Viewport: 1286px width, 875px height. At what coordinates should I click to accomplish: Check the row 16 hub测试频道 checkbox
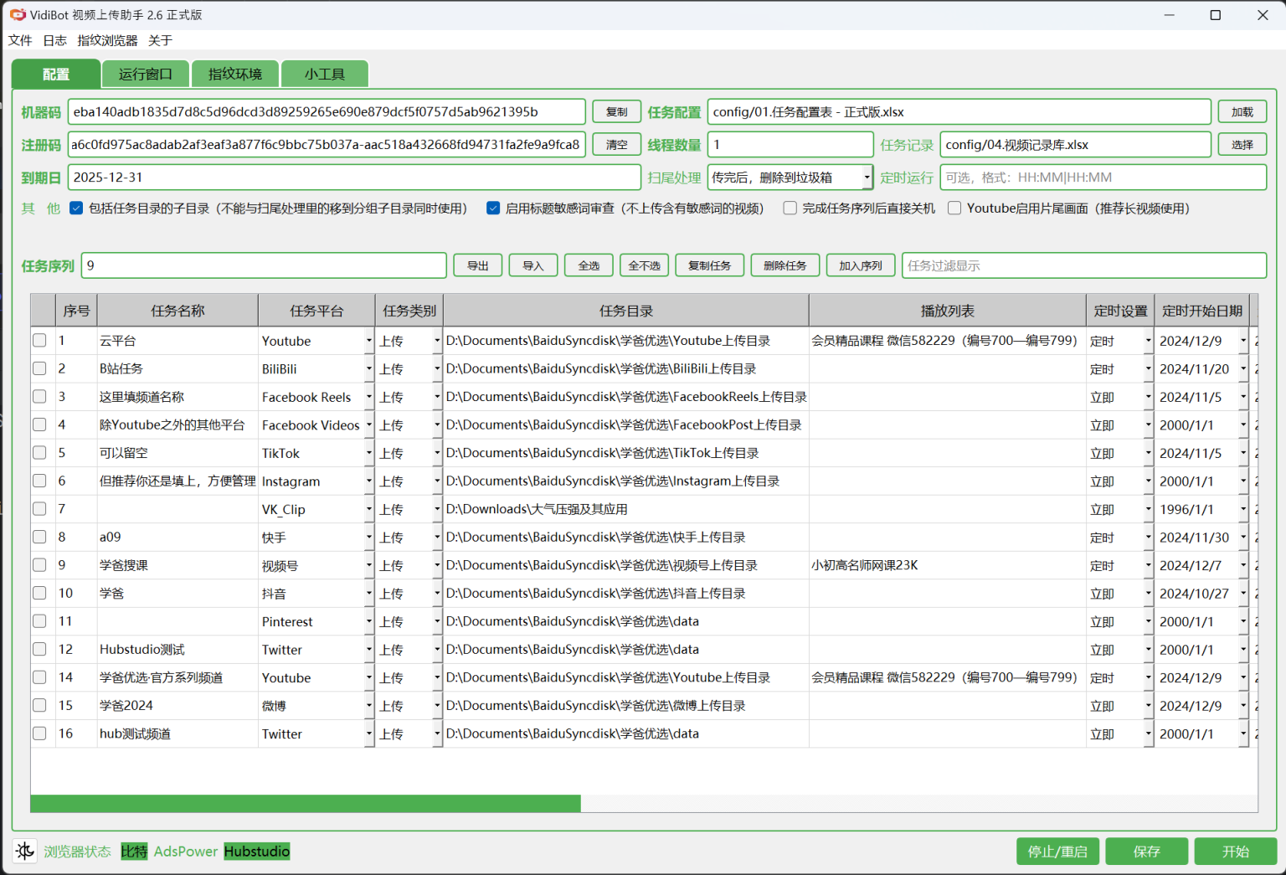(x=39, y=733)
